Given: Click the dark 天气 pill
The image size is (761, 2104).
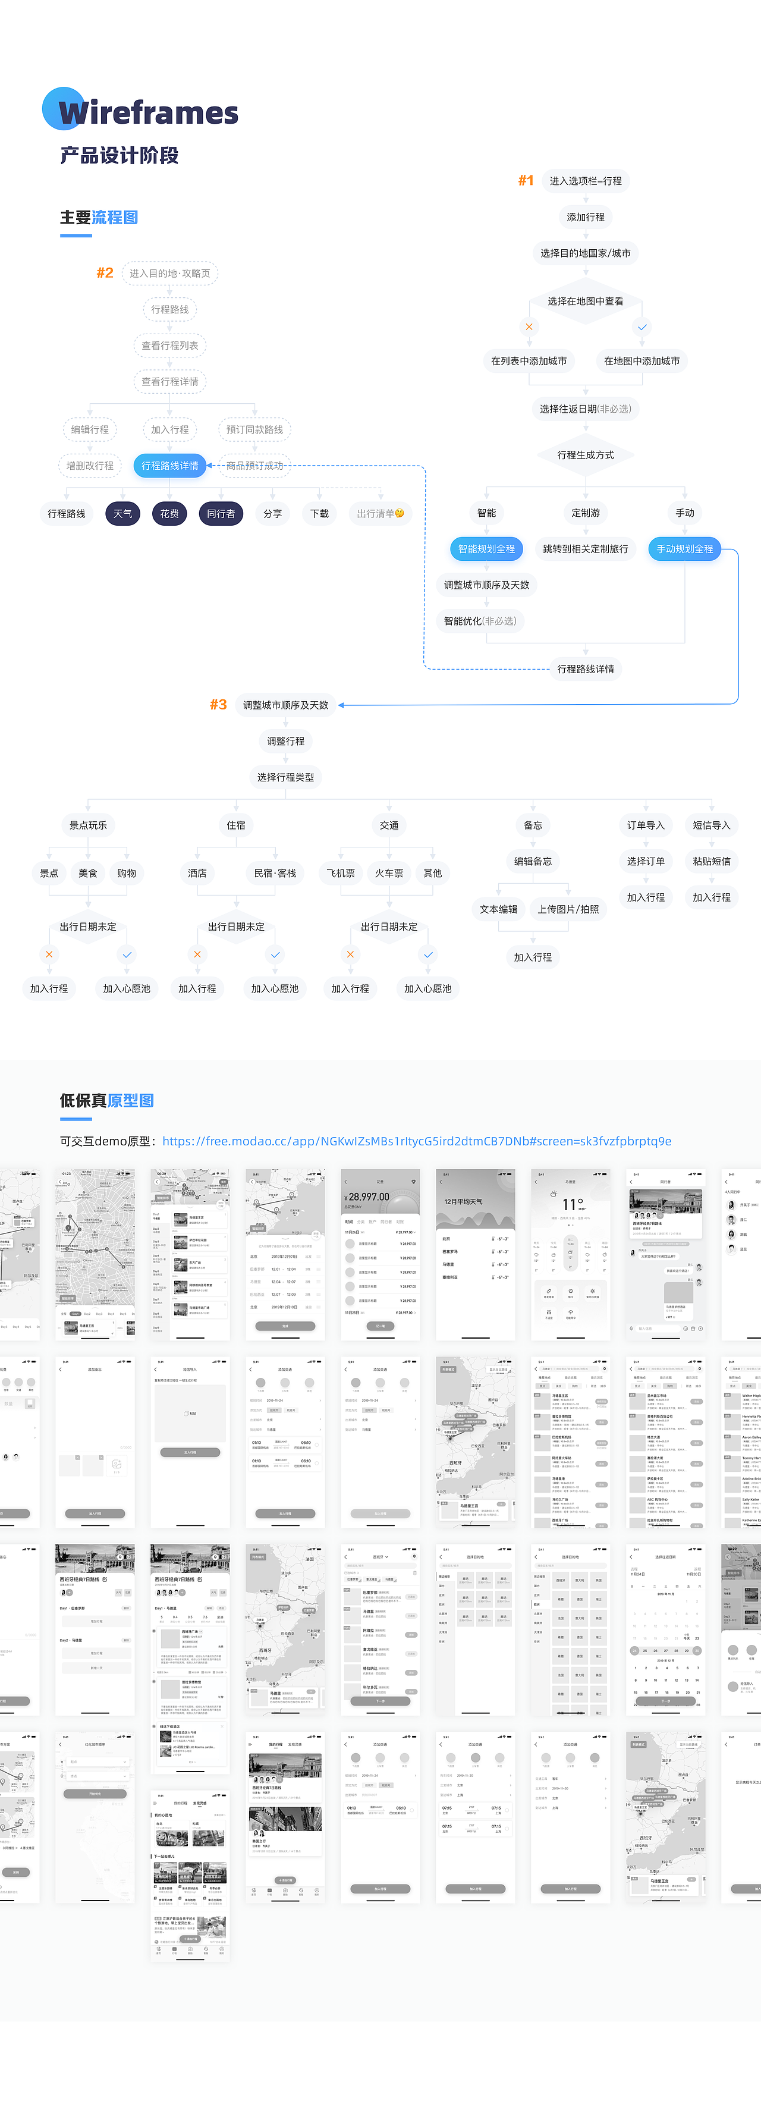Looking at the screenshot, I should tap(122, 514).
